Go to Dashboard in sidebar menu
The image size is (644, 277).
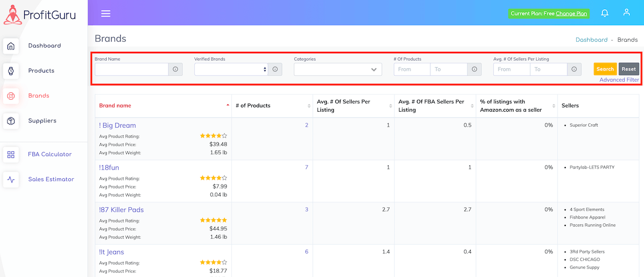(x=45, y=46)
